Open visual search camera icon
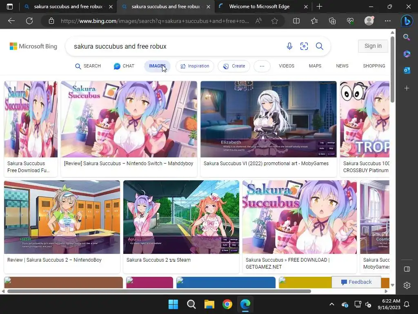Screen dimensions: 418x314 click(304, 46)
